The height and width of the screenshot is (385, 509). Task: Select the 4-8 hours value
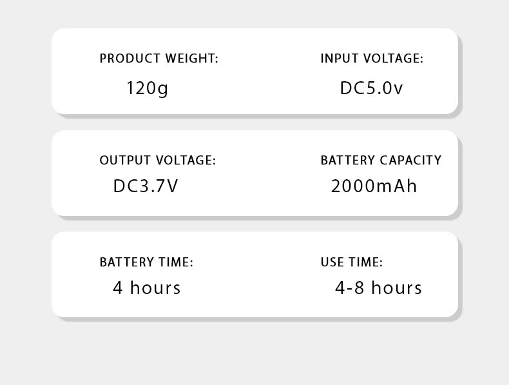(378, 288)
